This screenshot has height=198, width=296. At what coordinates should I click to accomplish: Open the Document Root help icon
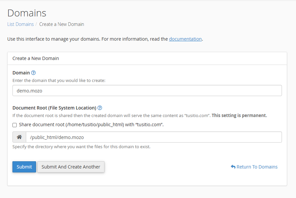[100, 108]
